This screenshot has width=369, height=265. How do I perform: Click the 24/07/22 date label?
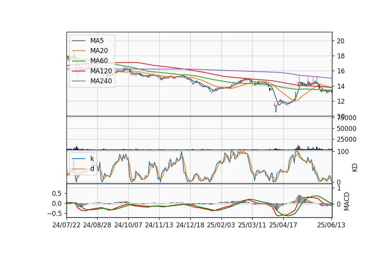(66, 225)
